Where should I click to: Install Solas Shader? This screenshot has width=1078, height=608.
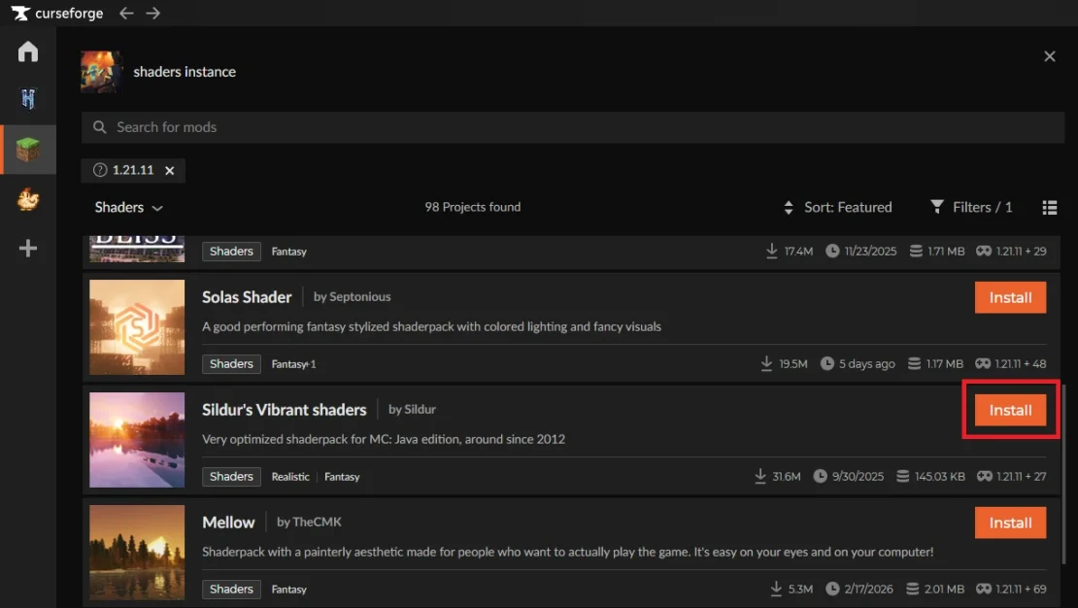(1010, 298)
